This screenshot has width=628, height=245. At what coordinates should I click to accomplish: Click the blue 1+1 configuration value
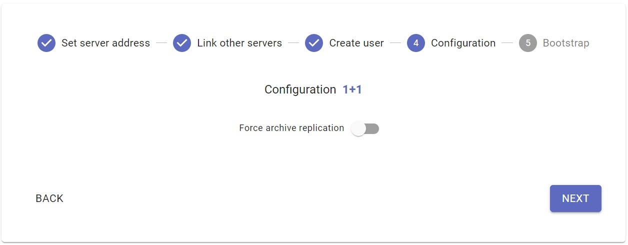(352, 89)
